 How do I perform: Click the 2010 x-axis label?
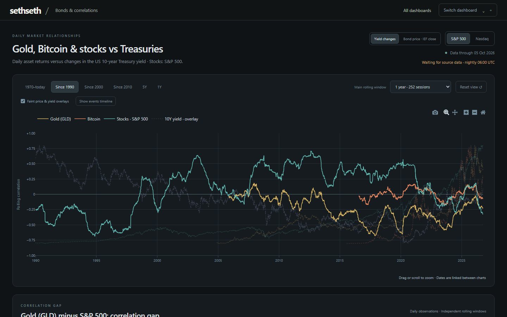(279, 261)
